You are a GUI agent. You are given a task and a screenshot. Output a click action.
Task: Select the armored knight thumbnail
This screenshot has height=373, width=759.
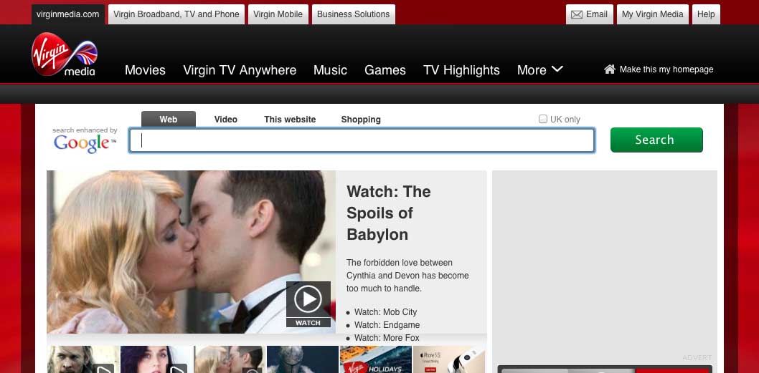[x=303, y=359]
